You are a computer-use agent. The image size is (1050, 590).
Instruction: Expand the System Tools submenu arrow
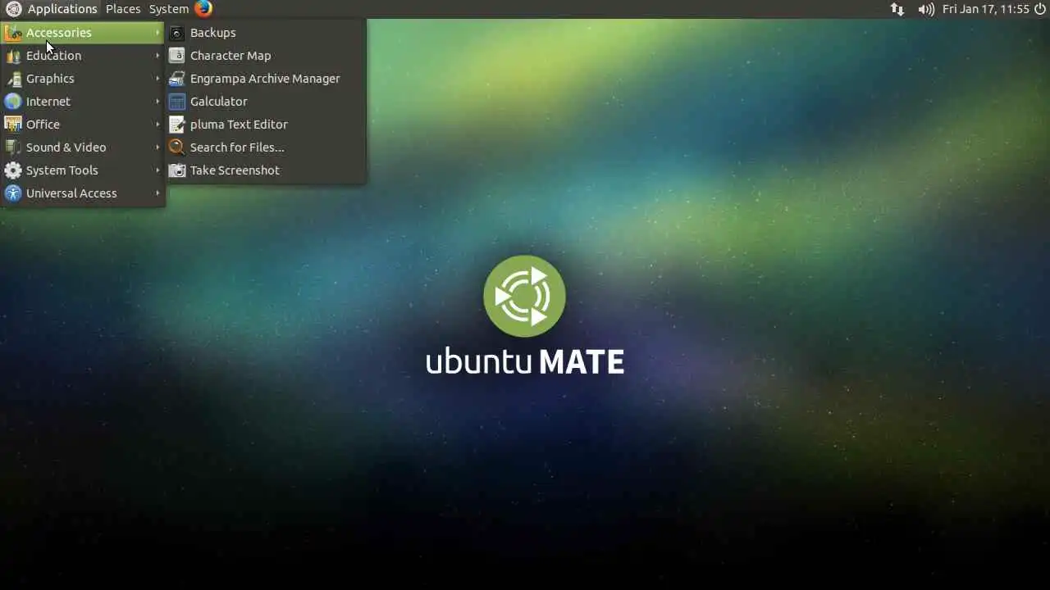(157, 170)
